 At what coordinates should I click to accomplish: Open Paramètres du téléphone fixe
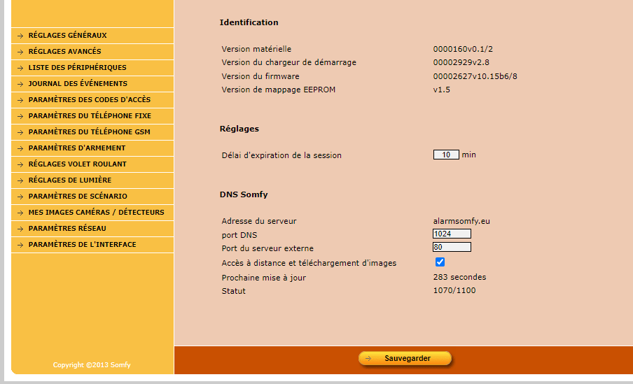(x=92, y=116)
